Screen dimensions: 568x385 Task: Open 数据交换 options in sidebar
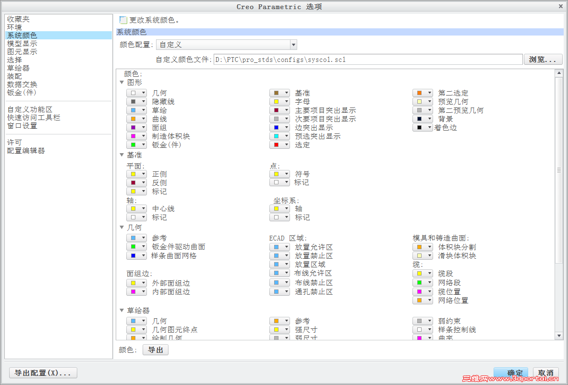[x=22, y=84]
